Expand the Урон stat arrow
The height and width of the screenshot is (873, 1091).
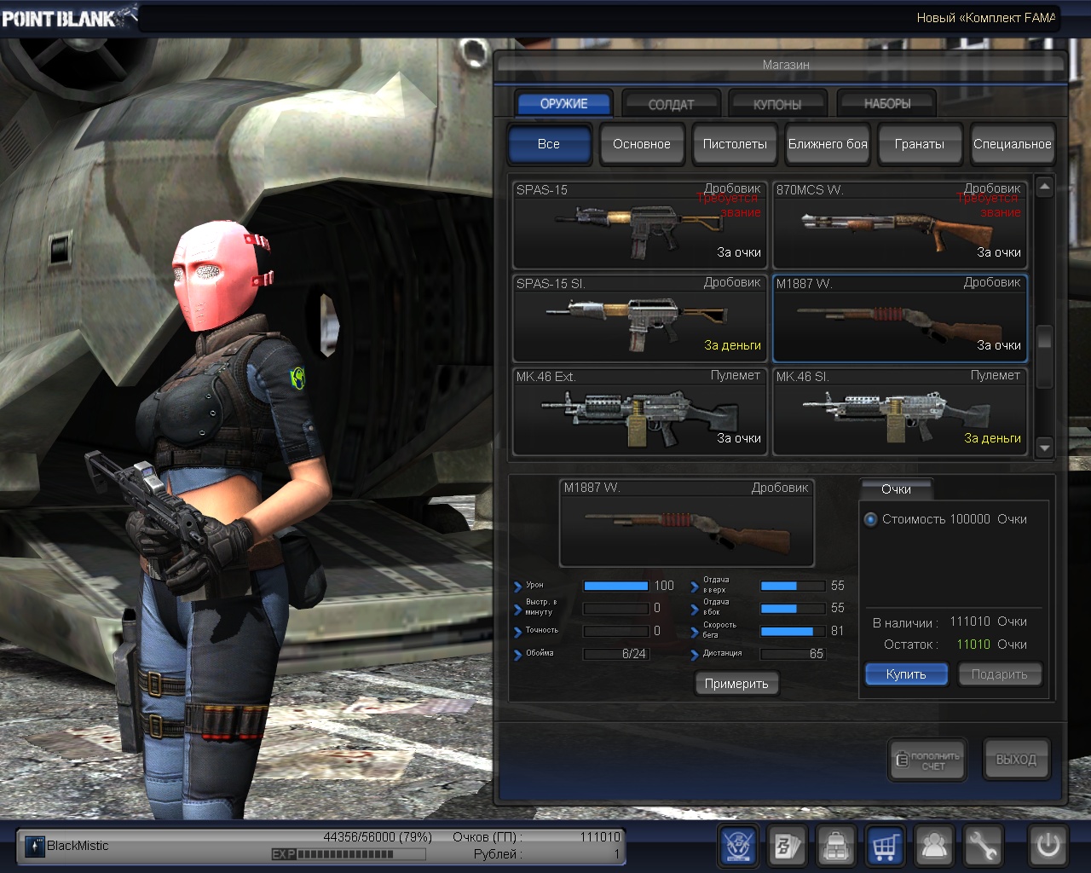[517, 587]
